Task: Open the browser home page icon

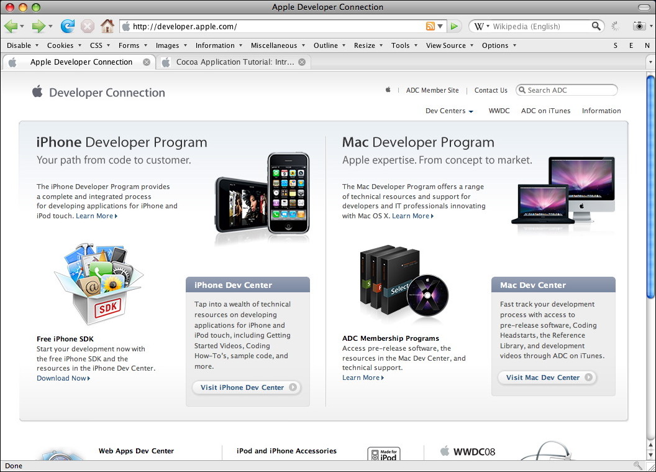Action: pos(108,26)
